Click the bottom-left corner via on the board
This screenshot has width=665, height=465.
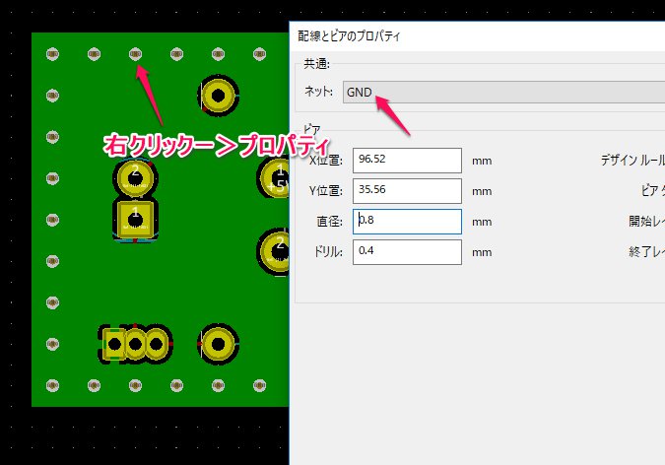pos(52,385)
